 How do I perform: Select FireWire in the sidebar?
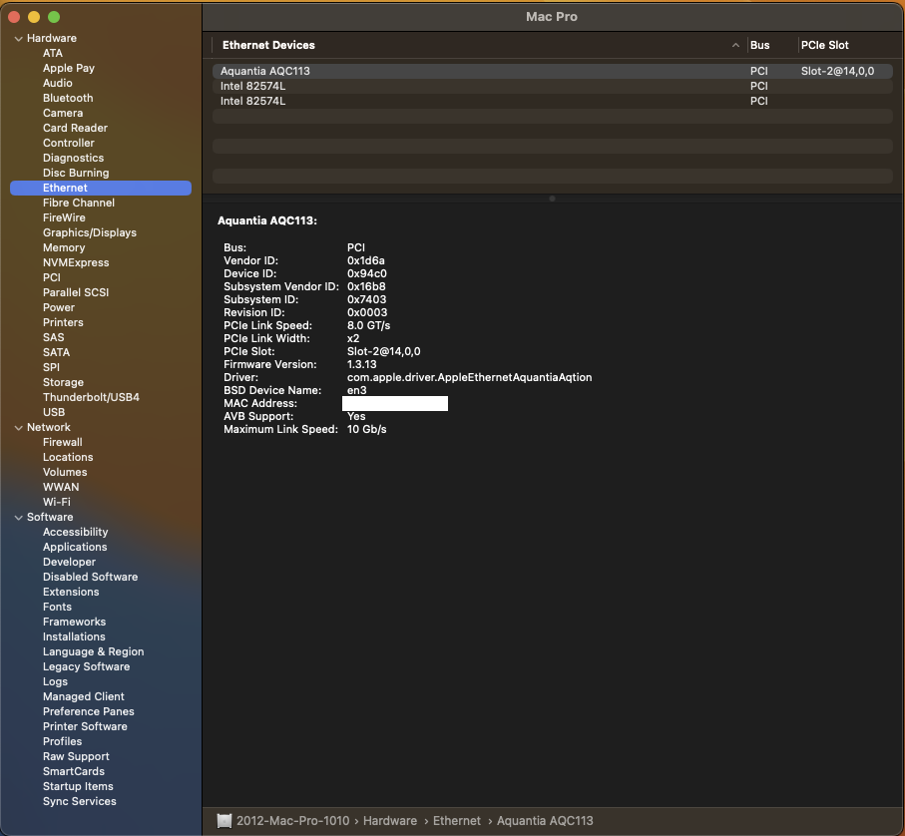coord(64,218)
